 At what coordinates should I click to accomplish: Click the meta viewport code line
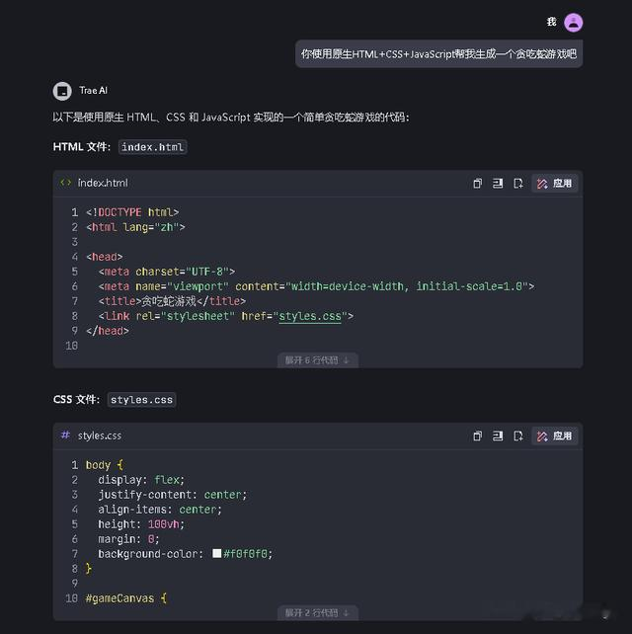click(x=316, y=286)
